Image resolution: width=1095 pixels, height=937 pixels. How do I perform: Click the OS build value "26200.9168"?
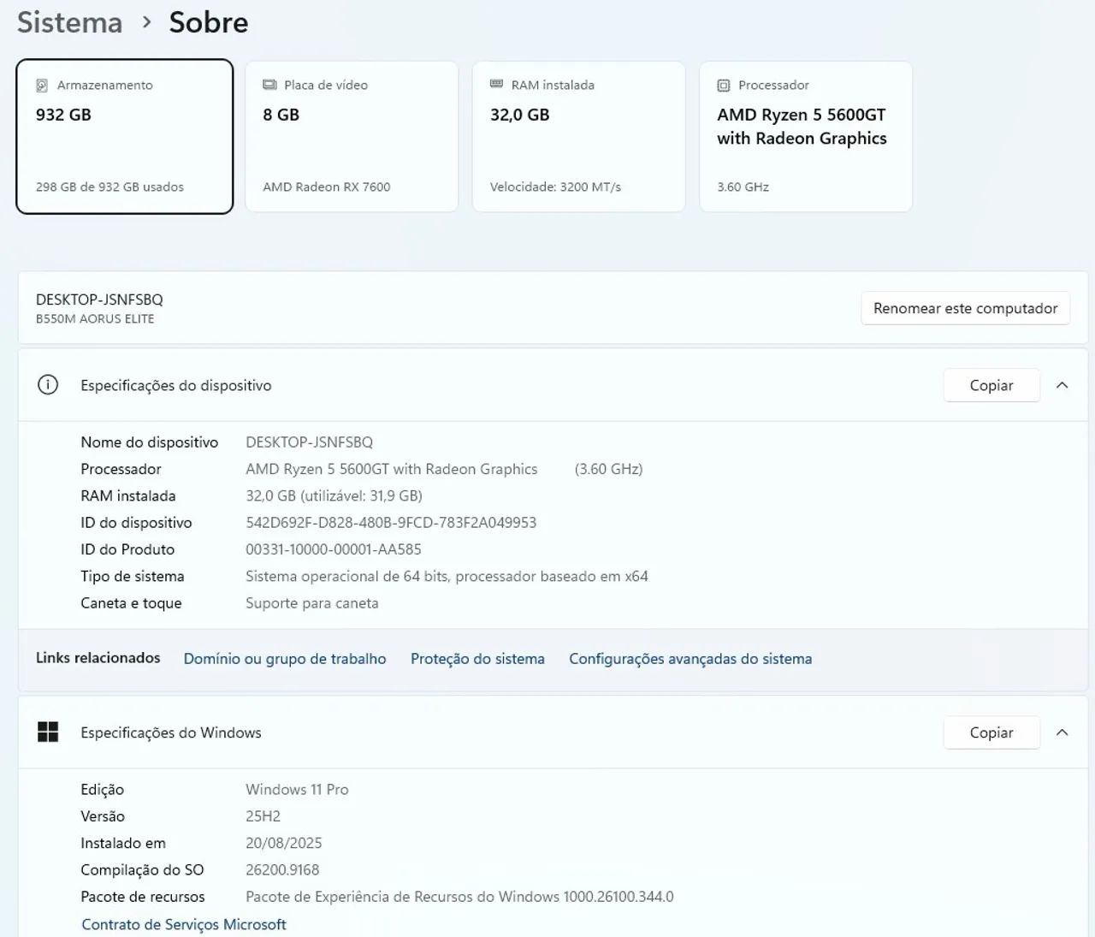[x=282, y=870]
